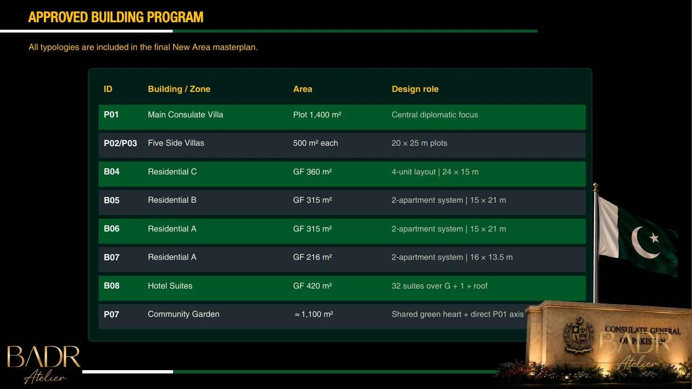Image resolution: width=692 pixels, height=389 pixels.
Task: Click "Residential A" in the B06 row
Action: coord(172,229)
